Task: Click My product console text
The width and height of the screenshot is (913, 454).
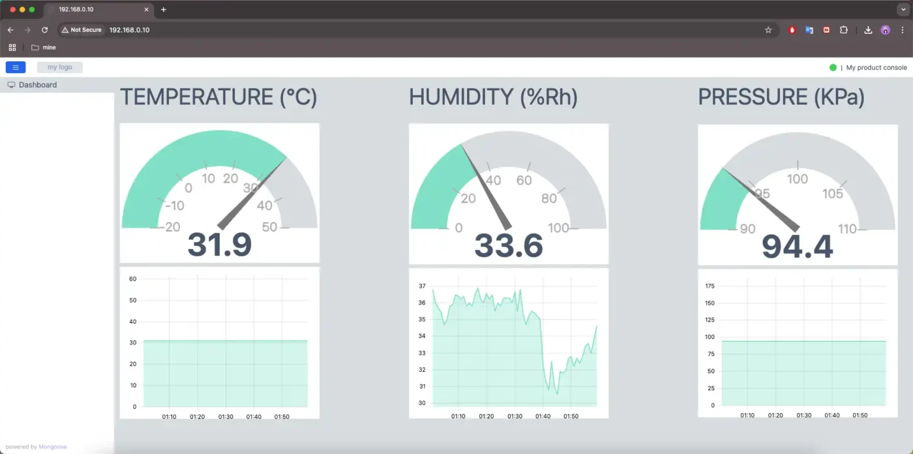Action: click(x=876, y=68)
